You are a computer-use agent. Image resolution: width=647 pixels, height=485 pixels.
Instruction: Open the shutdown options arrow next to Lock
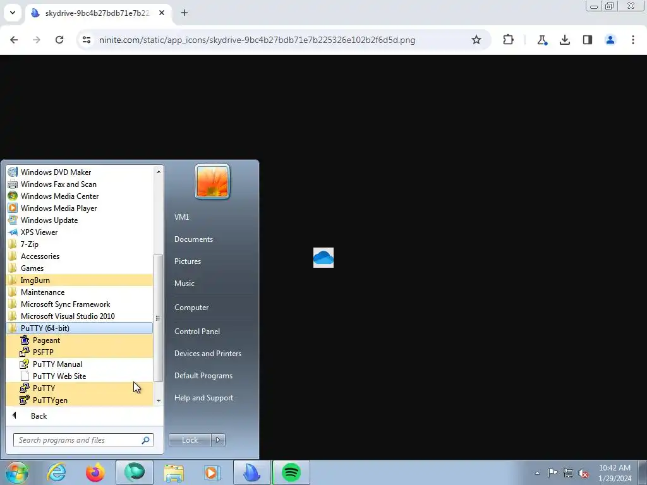(x=218, y=440)
